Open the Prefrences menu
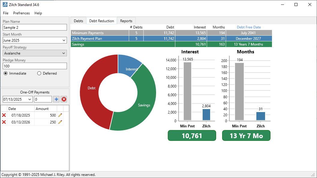 (x=21, y=13)
